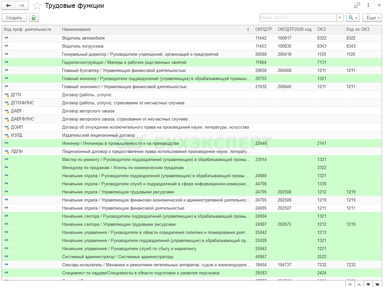Click the forward navigation arrow
The height and width of the screenshot is (287, 384).
(22, 6)
